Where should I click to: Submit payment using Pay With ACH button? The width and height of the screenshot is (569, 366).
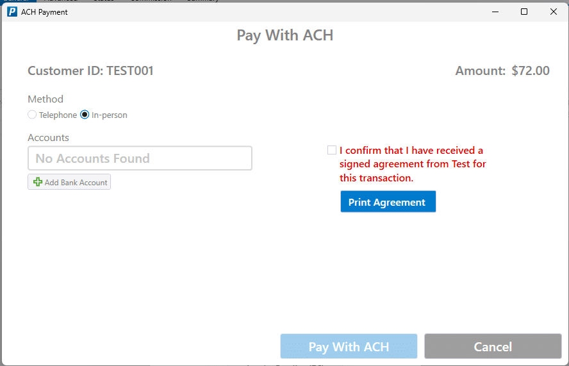[349, 346]
